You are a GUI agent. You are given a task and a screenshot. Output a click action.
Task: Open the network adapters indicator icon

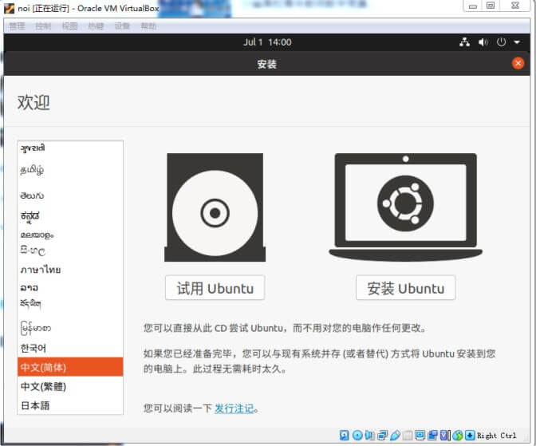tap(382, 435)
